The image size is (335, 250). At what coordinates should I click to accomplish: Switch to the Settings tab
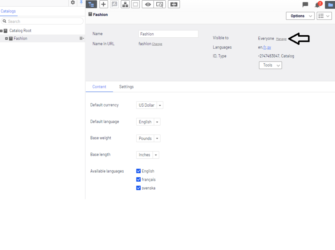(x=126, y=87)
